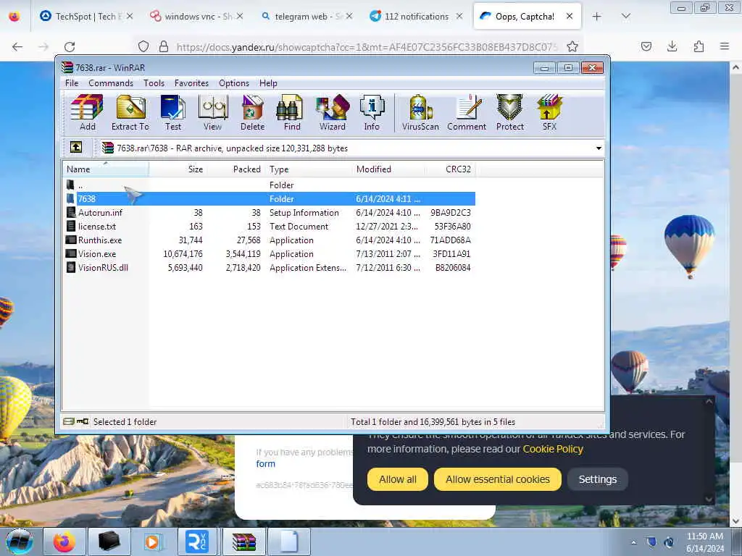Open cookie Settings button
742x556 pixels.
coord(598,479)
